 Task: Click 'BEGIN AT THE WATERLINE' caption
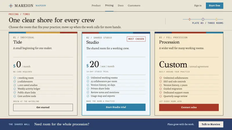pyautogui.click(x=26, y=101)
